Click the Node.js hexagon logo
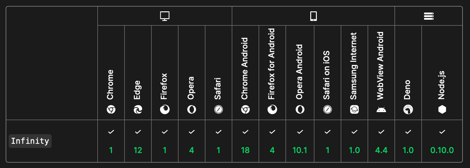Screen dimensions: 470x168 (442, 110)
